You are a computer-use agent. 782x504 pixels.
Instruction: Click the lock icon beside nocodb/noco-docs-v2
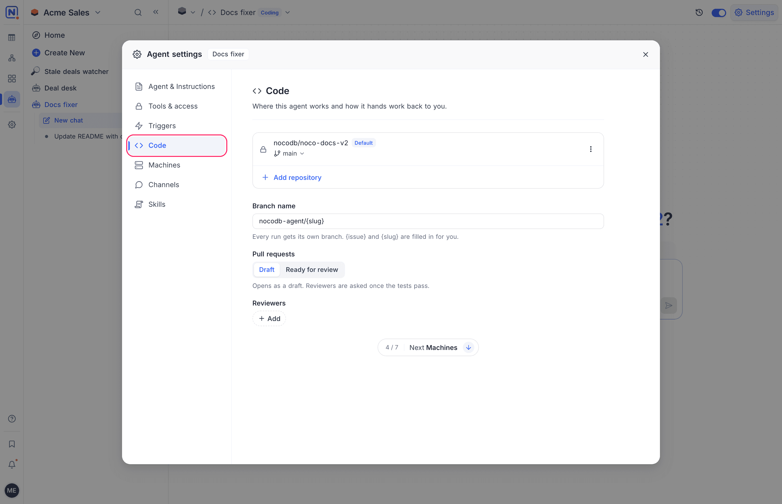point(263,150)
